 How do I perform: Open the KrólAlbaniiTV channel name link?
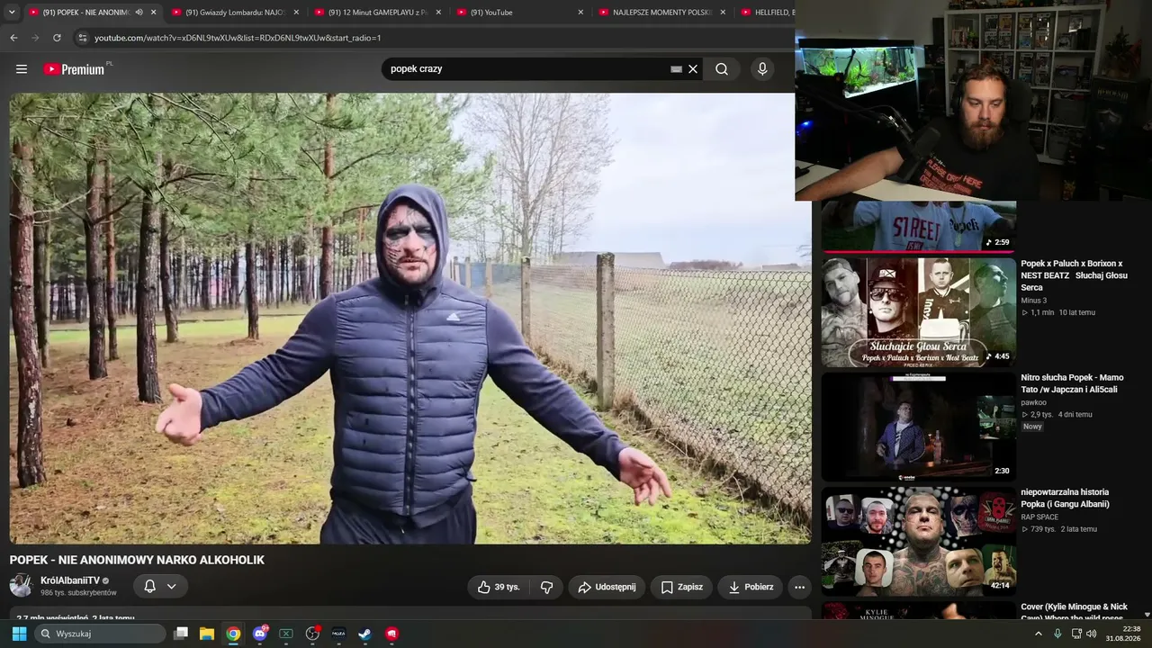[70, 580]
